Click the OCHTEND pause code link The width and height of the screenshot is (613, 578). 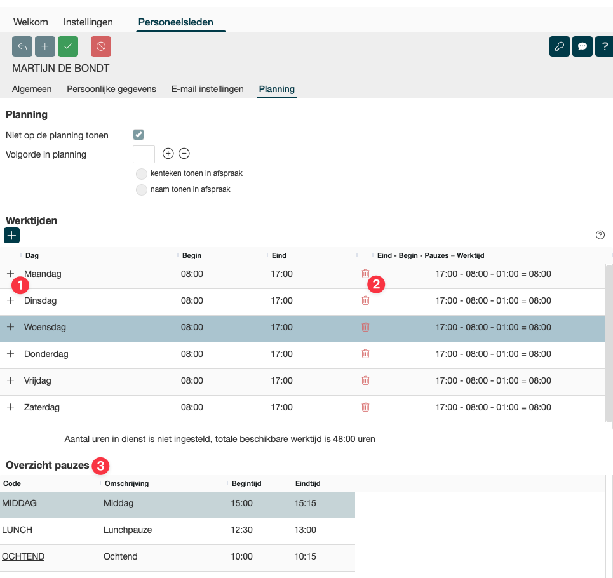tap(24, 556)
